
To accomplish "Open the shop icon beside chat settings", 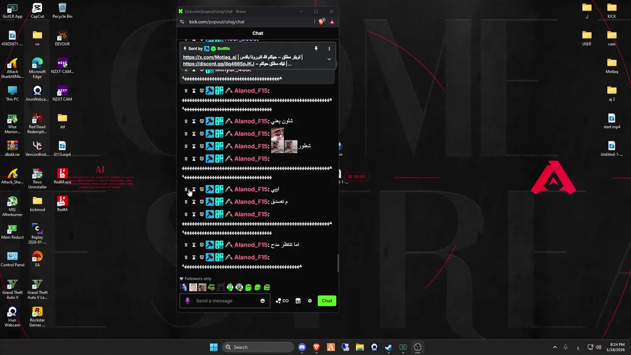I will point(298,301).
